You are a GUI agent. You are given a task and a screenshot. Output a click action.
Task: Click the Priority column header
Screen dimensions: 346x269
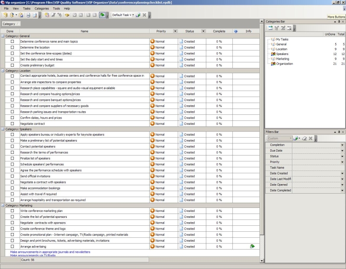point(160,31)
